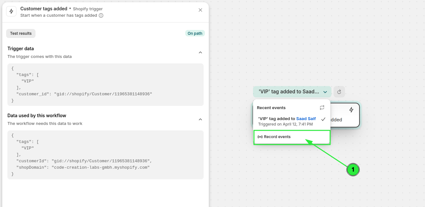Click the On path status badge
425x207 pixels.
(x=195, y=33)
